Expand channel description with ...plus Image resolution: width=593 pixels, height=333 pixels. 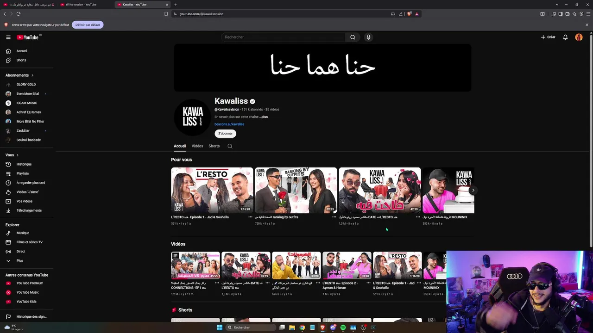coord(263,117)
